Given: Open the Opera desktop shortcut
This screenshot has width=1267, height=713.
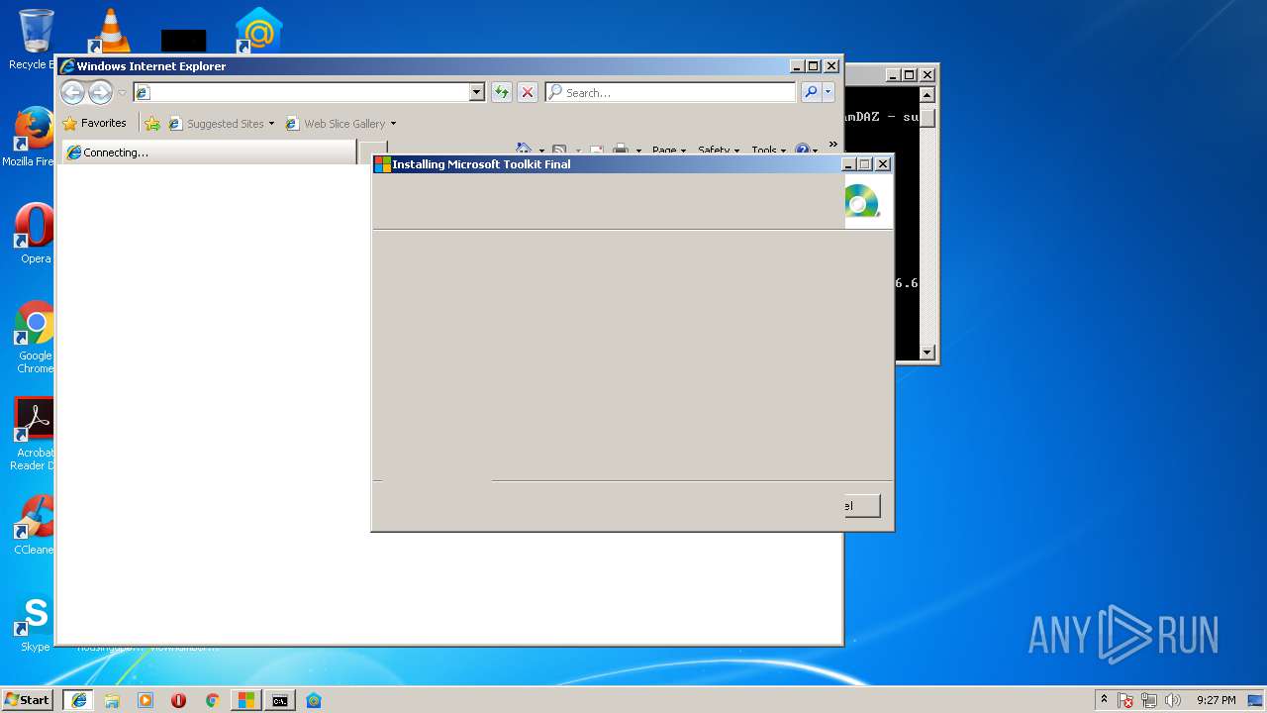Looking at the screenshot, I should [x=34, y=234].
